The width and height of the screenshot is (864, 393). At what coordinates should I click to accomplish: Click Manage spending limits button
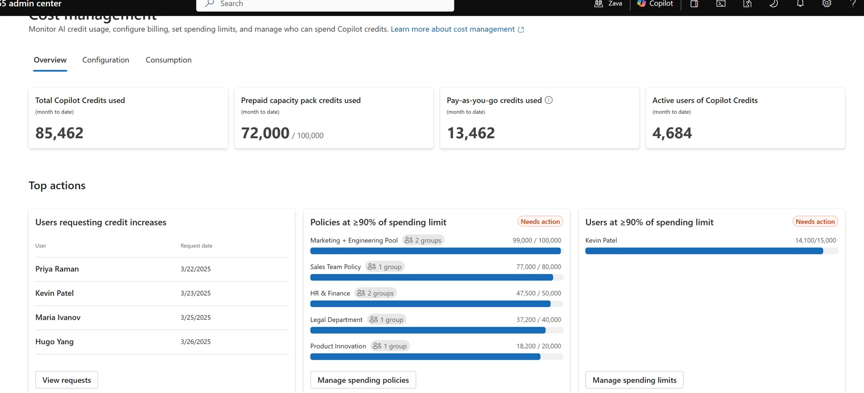click(634, 380)
